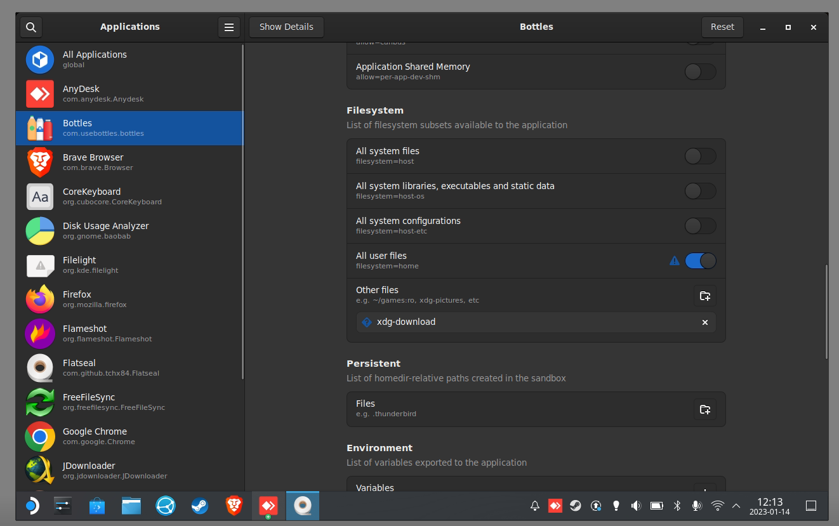Click the Steam tray icon
This screenshot has height=526, width=839.
click(575, 506)
